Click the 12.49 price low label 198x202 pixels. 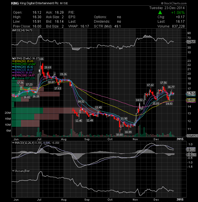(x=90, y=121)
